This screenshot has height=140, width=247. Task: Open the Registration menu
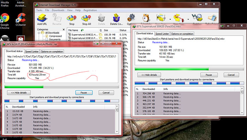[90, 10]
